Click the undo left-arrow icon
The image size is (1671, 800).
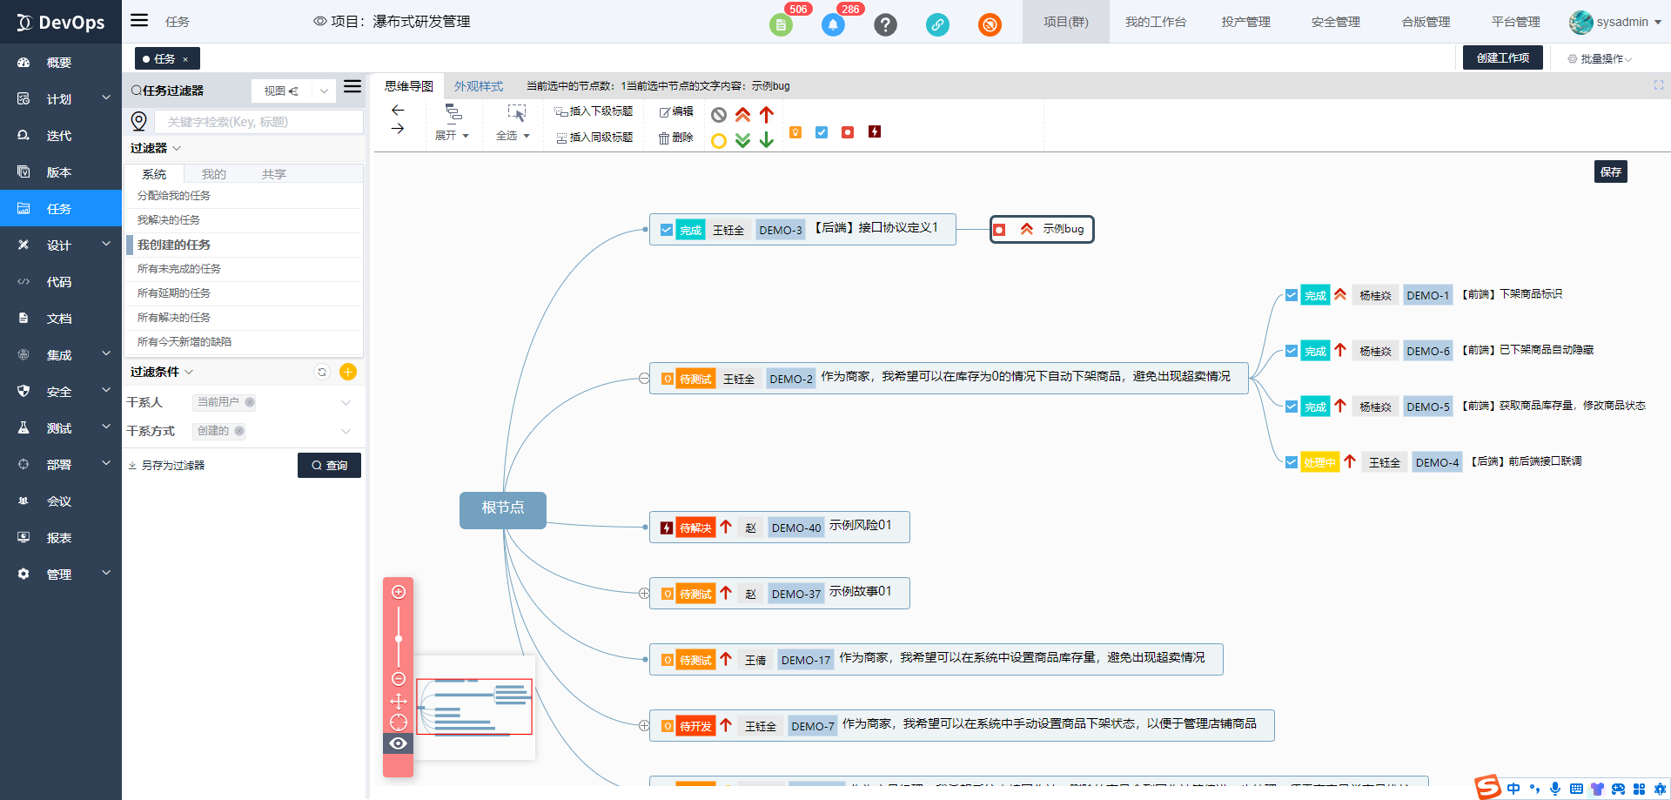pyautogui.click(x=398, y=111)
